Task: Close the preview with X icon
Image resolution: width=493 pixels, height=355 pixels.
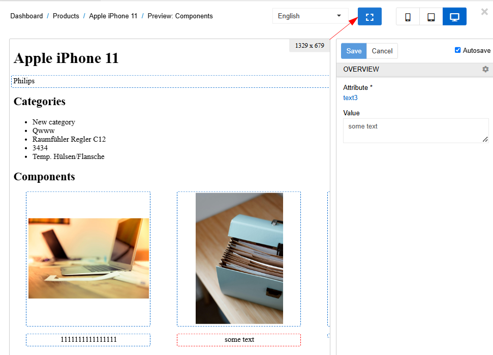Action: (484, 12)
